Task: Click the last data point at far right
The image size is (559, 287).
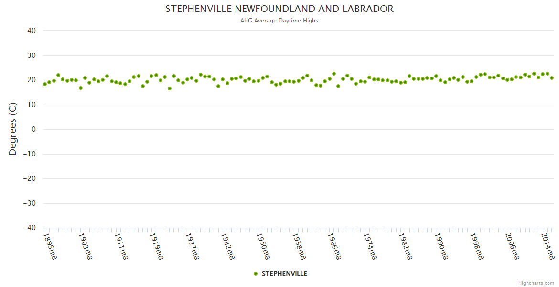Action: 552,78
